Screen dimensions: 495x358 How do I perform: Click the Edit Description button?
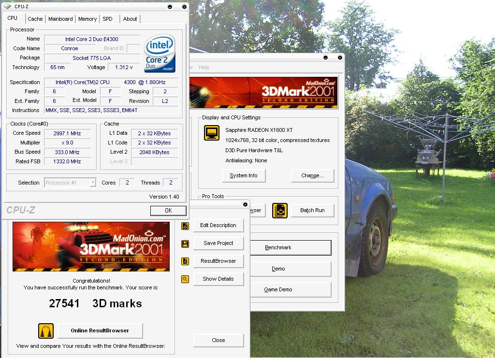click(218, 226)
